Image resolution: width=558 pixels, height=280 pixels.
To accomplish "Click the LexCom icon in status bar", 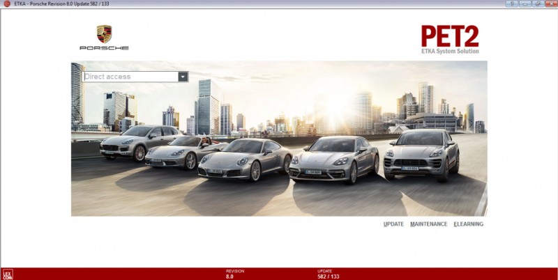I will pyautogui.click(x=8, y=274).
